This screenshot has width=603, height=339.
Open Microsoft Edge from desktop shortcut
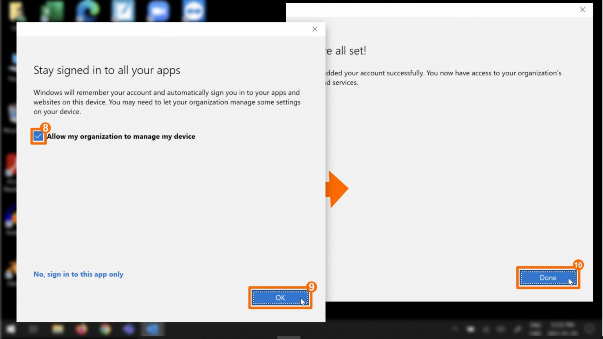click(x=87, y=11)
